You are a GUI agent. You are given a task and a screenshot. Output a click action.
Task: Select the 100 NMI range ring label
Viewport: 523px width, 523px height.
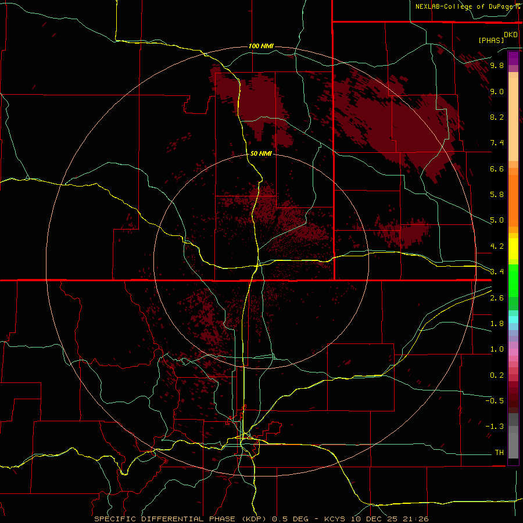click(261, 46)
